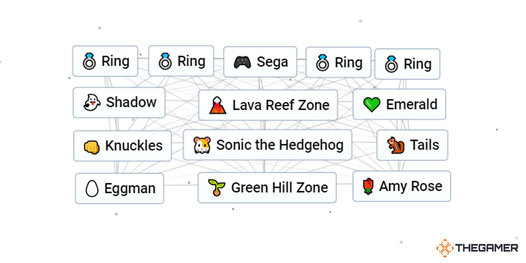This screenshot has height=263, width=526.
Task: Select the Sega gamepad icon
Action: point(242,62)
